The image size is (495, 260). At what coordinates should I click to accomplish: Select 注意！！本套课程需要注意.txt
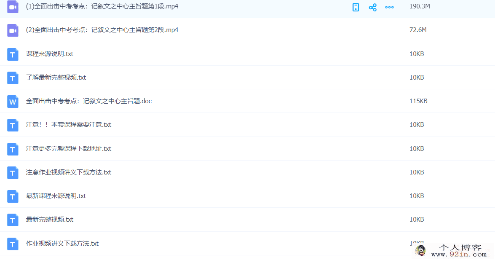[x=69, y=125]
